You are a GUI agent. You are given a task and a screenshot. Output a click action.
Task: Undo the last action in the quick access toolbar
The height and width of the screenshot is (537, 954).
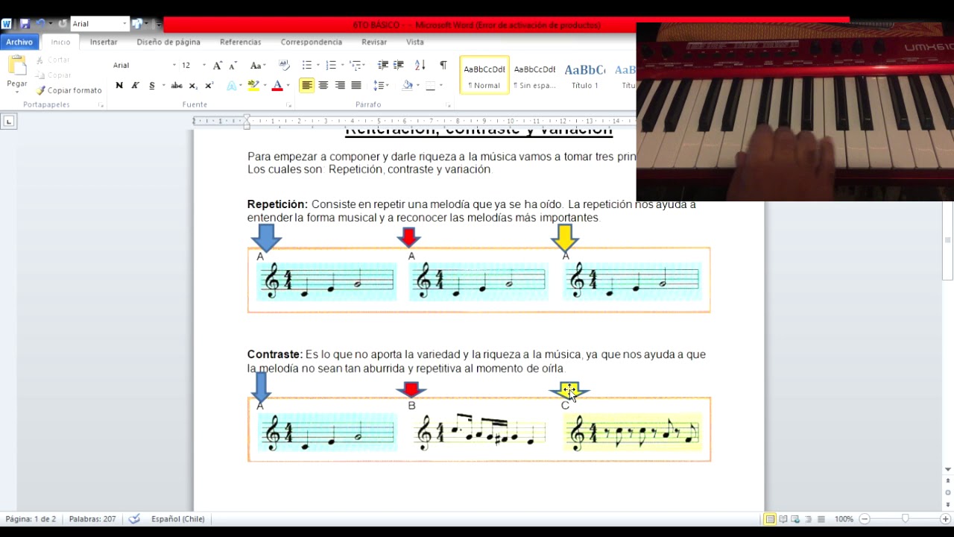click(x=41, y=24)
